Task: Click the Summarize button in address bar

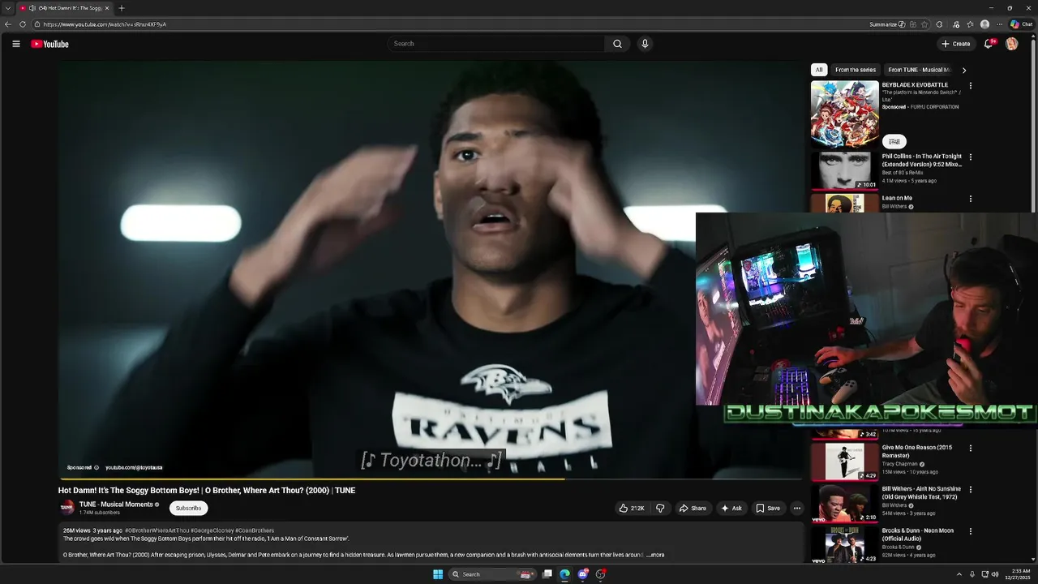Action: tap(887, 24)
